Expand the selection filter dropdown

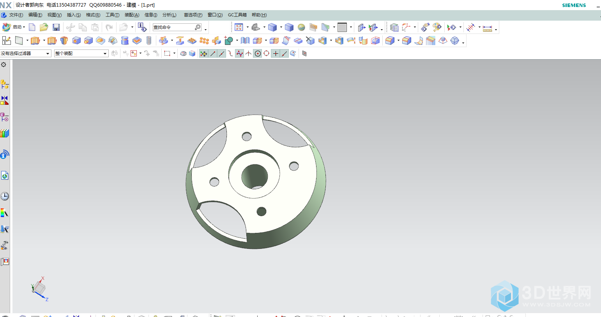pyautogui.click(x=48, y=54)
